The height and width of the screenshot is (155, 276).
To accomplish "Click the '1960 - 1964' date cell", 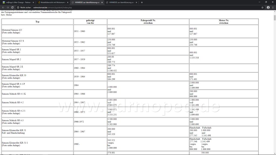I will 90,68.
